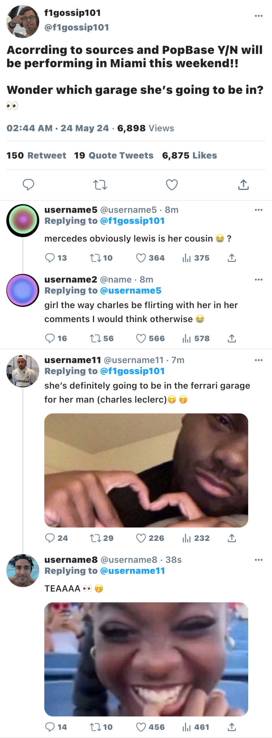Screen dimensions: 272x738
Task: Open the 19 Quote Tweets list
Action: [x=114, y=155]
